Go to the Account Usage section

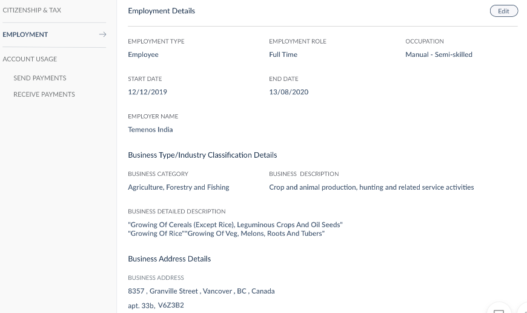[30, 59]
